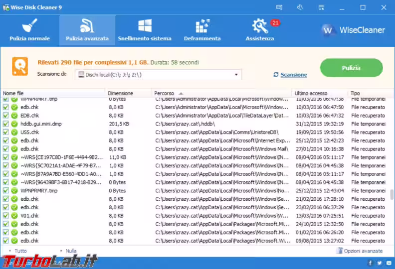Viewport: 395px width, 269px height.
Task: Select the USS.chk file row
Action: click(x=197, y=132)
